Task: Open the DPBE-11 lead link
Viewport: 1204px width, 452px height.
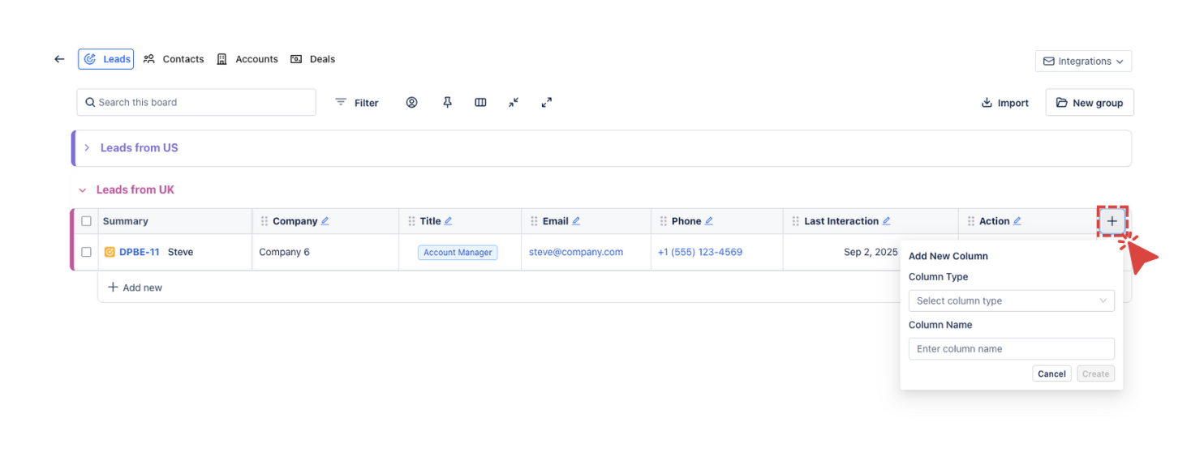Action: click(x=140, y=252)
